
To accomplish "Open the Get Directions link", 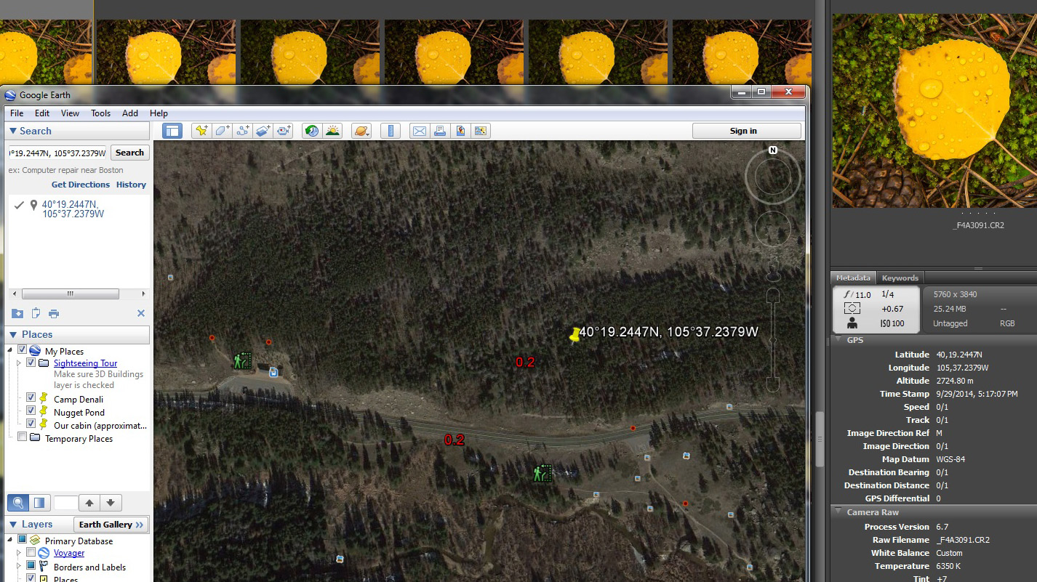I will [x=80, y=185].
